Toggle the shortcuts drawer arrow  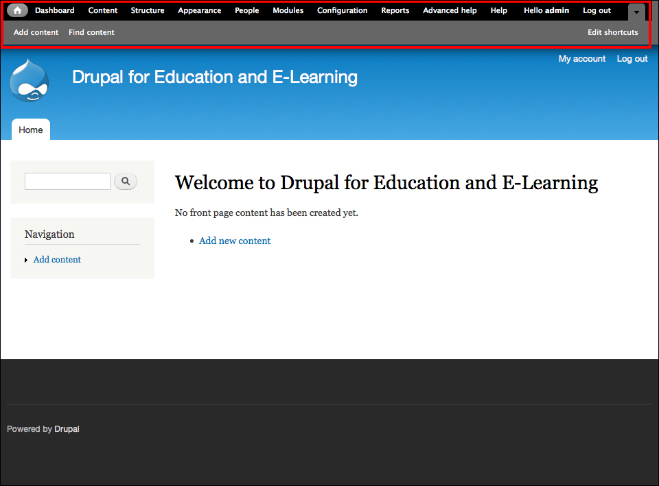click(636, 12)
